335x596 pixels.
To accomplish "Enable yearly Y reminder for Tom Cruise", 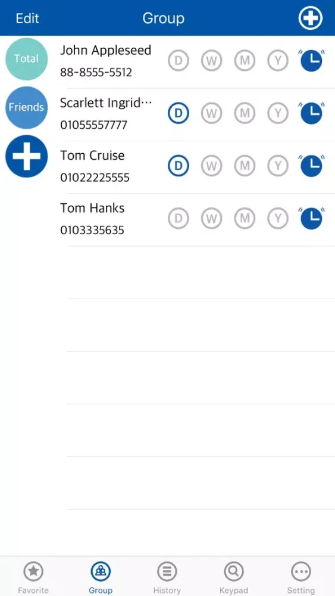I will (x=278, y=166).
